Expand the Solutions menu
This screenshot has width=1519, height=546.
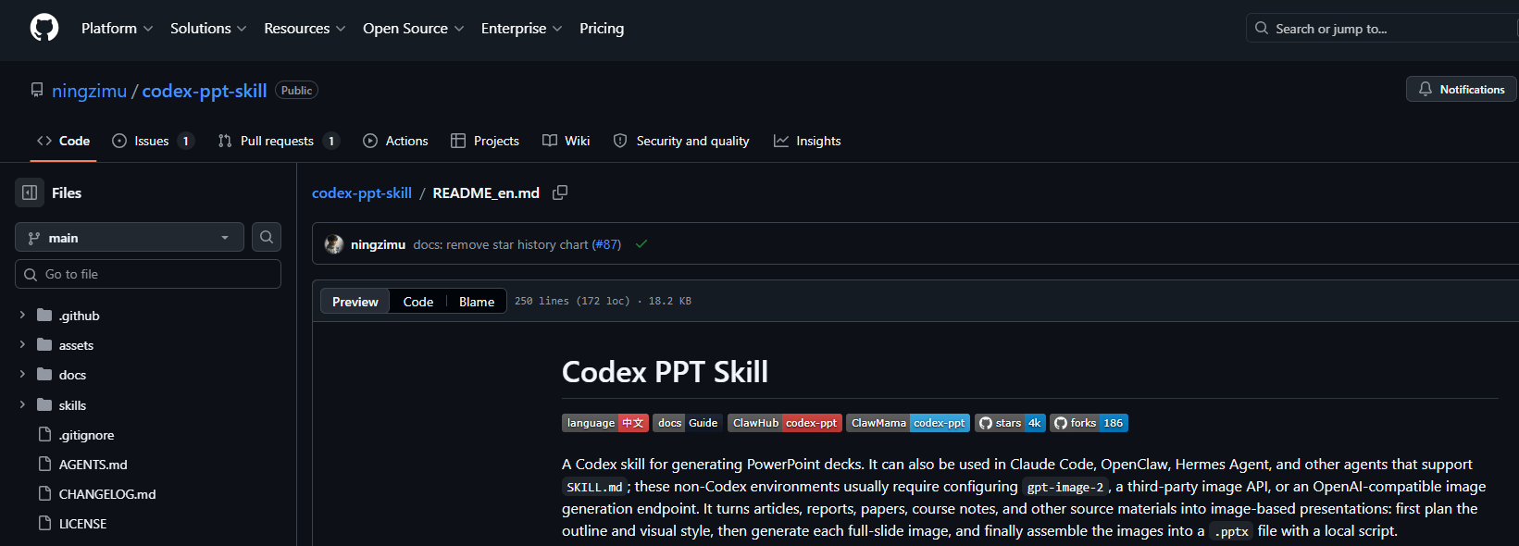click(x=208, y=29)
